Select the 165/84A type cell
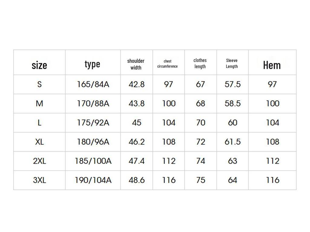The height and width of the screenshot is (232, 310). tap(93, 84)
